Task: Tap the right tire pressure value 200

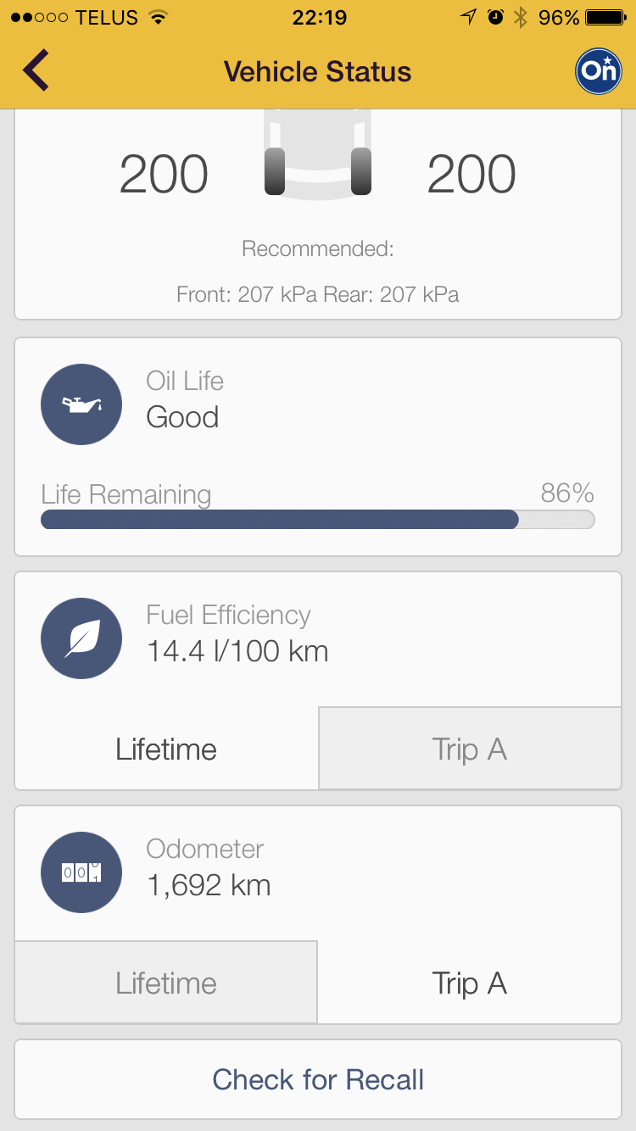Action: tap(471, 175)
